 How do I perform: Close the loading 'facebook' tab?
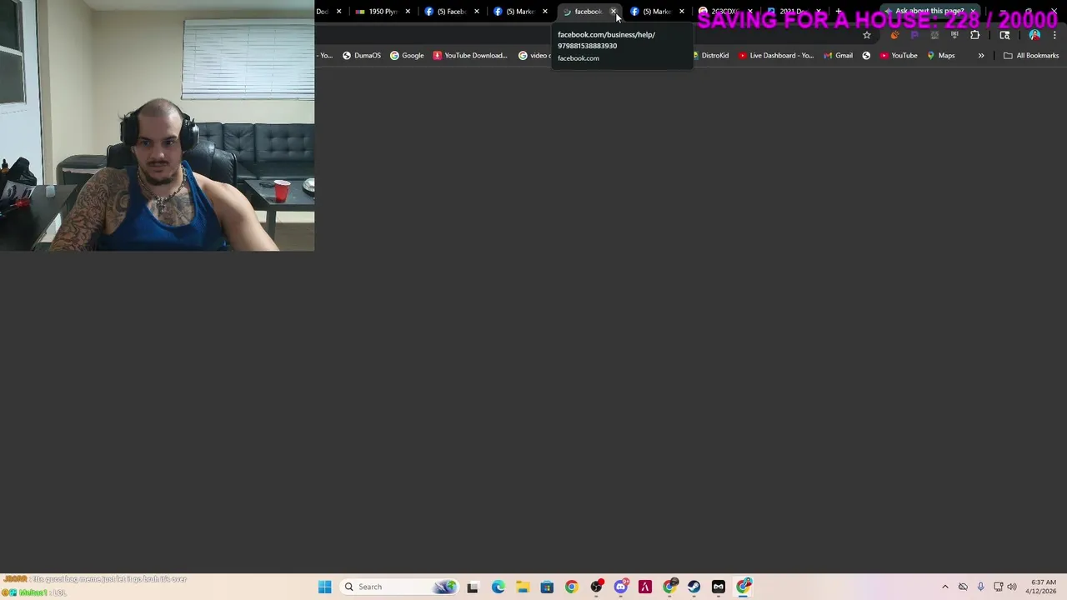pos(614,12)
